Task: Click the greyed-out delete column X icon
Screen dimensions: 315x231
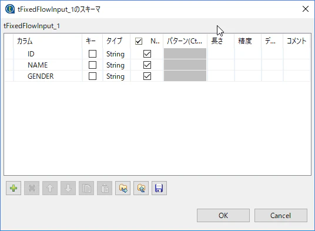Action: 32,188
